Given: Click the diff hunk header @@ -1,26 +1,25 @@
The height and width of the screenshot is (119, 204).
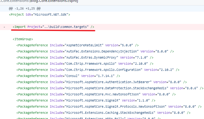Looking at the screenshot, I should click(25, 9).
